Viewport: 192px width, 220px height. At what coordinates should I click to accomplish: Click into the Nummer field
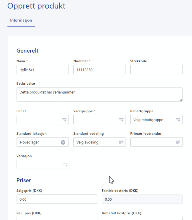point(99,70)
